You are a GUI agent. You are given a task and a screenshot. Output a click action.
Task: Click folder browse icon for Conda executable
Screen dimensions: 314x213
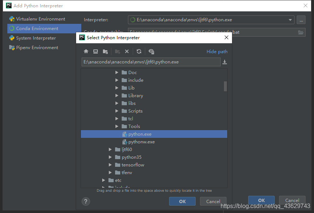[301, 32]
